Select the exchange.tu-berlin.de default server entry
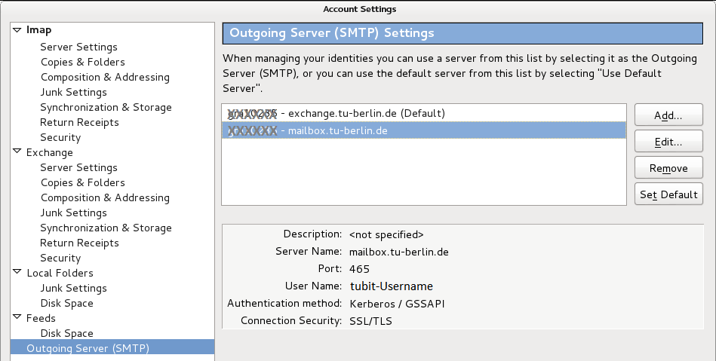This screenshot has height=361, width=716. 423,113
